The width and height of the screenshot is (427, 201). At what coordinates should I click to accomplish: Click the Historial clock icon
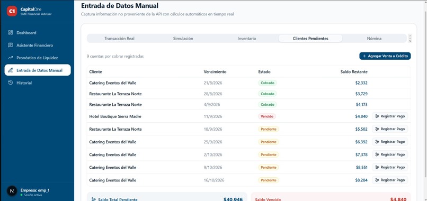point(11,83)
